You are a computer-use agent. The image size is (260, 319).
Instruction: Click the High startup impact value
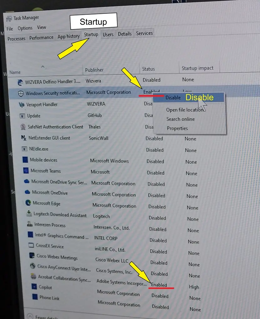194,287
